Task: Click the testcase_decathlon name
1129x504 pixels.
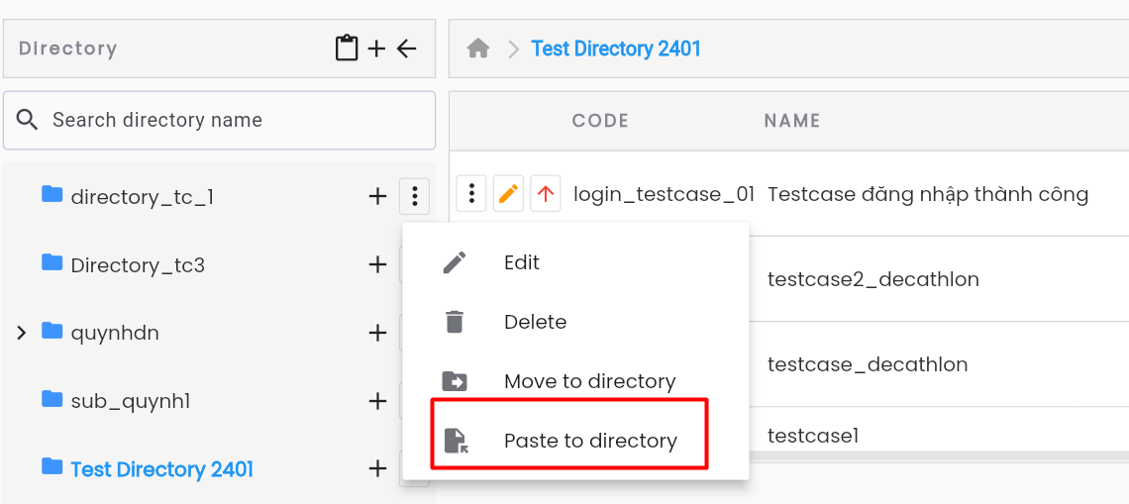Action: (868, 364)
